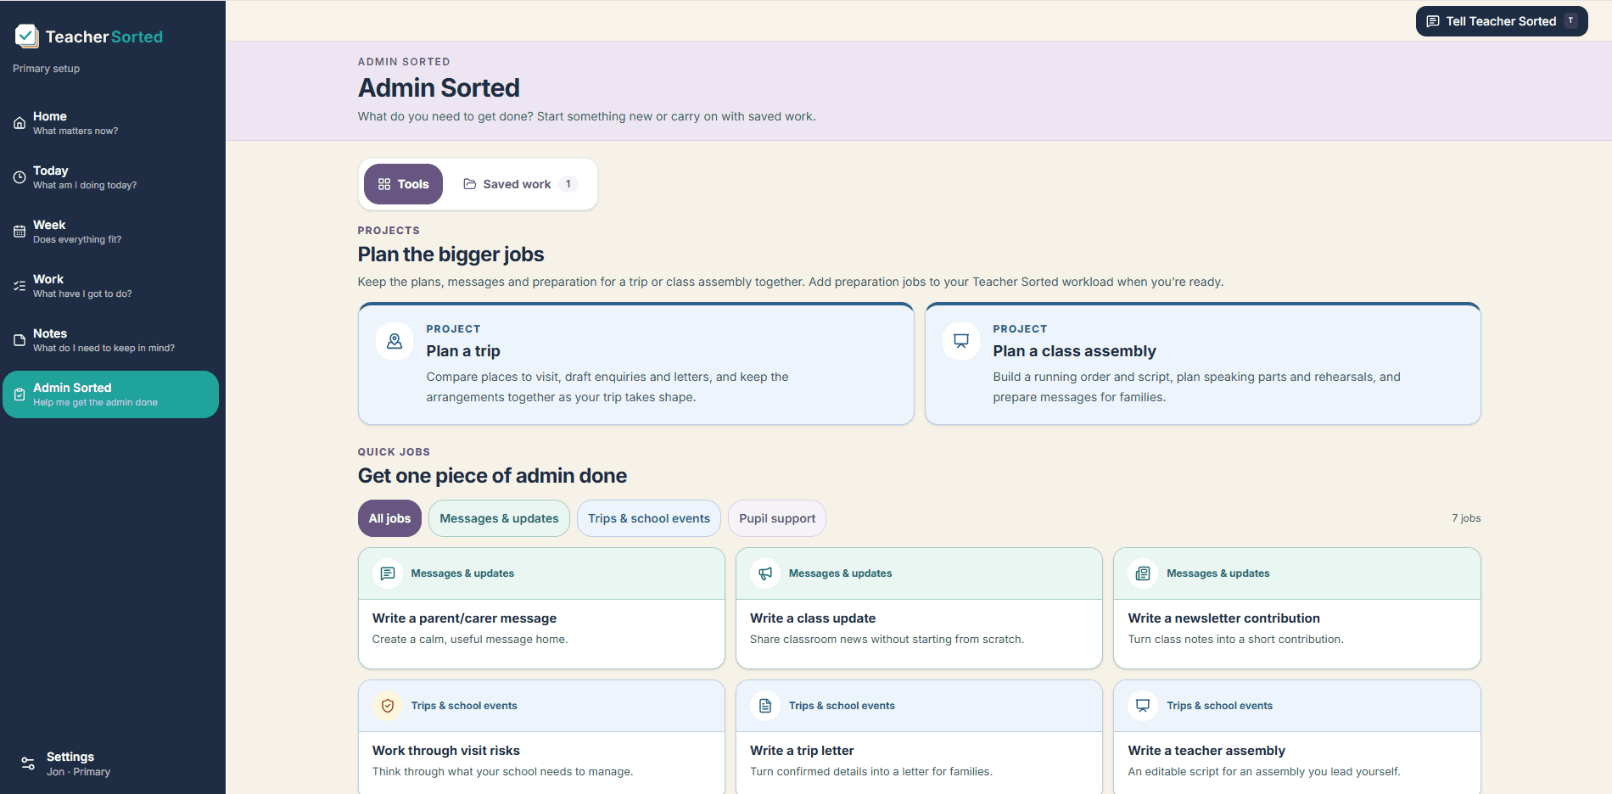Select the All jobs filter
The height and width of the screenshot is (794, 1612).
tap(389, 518)
